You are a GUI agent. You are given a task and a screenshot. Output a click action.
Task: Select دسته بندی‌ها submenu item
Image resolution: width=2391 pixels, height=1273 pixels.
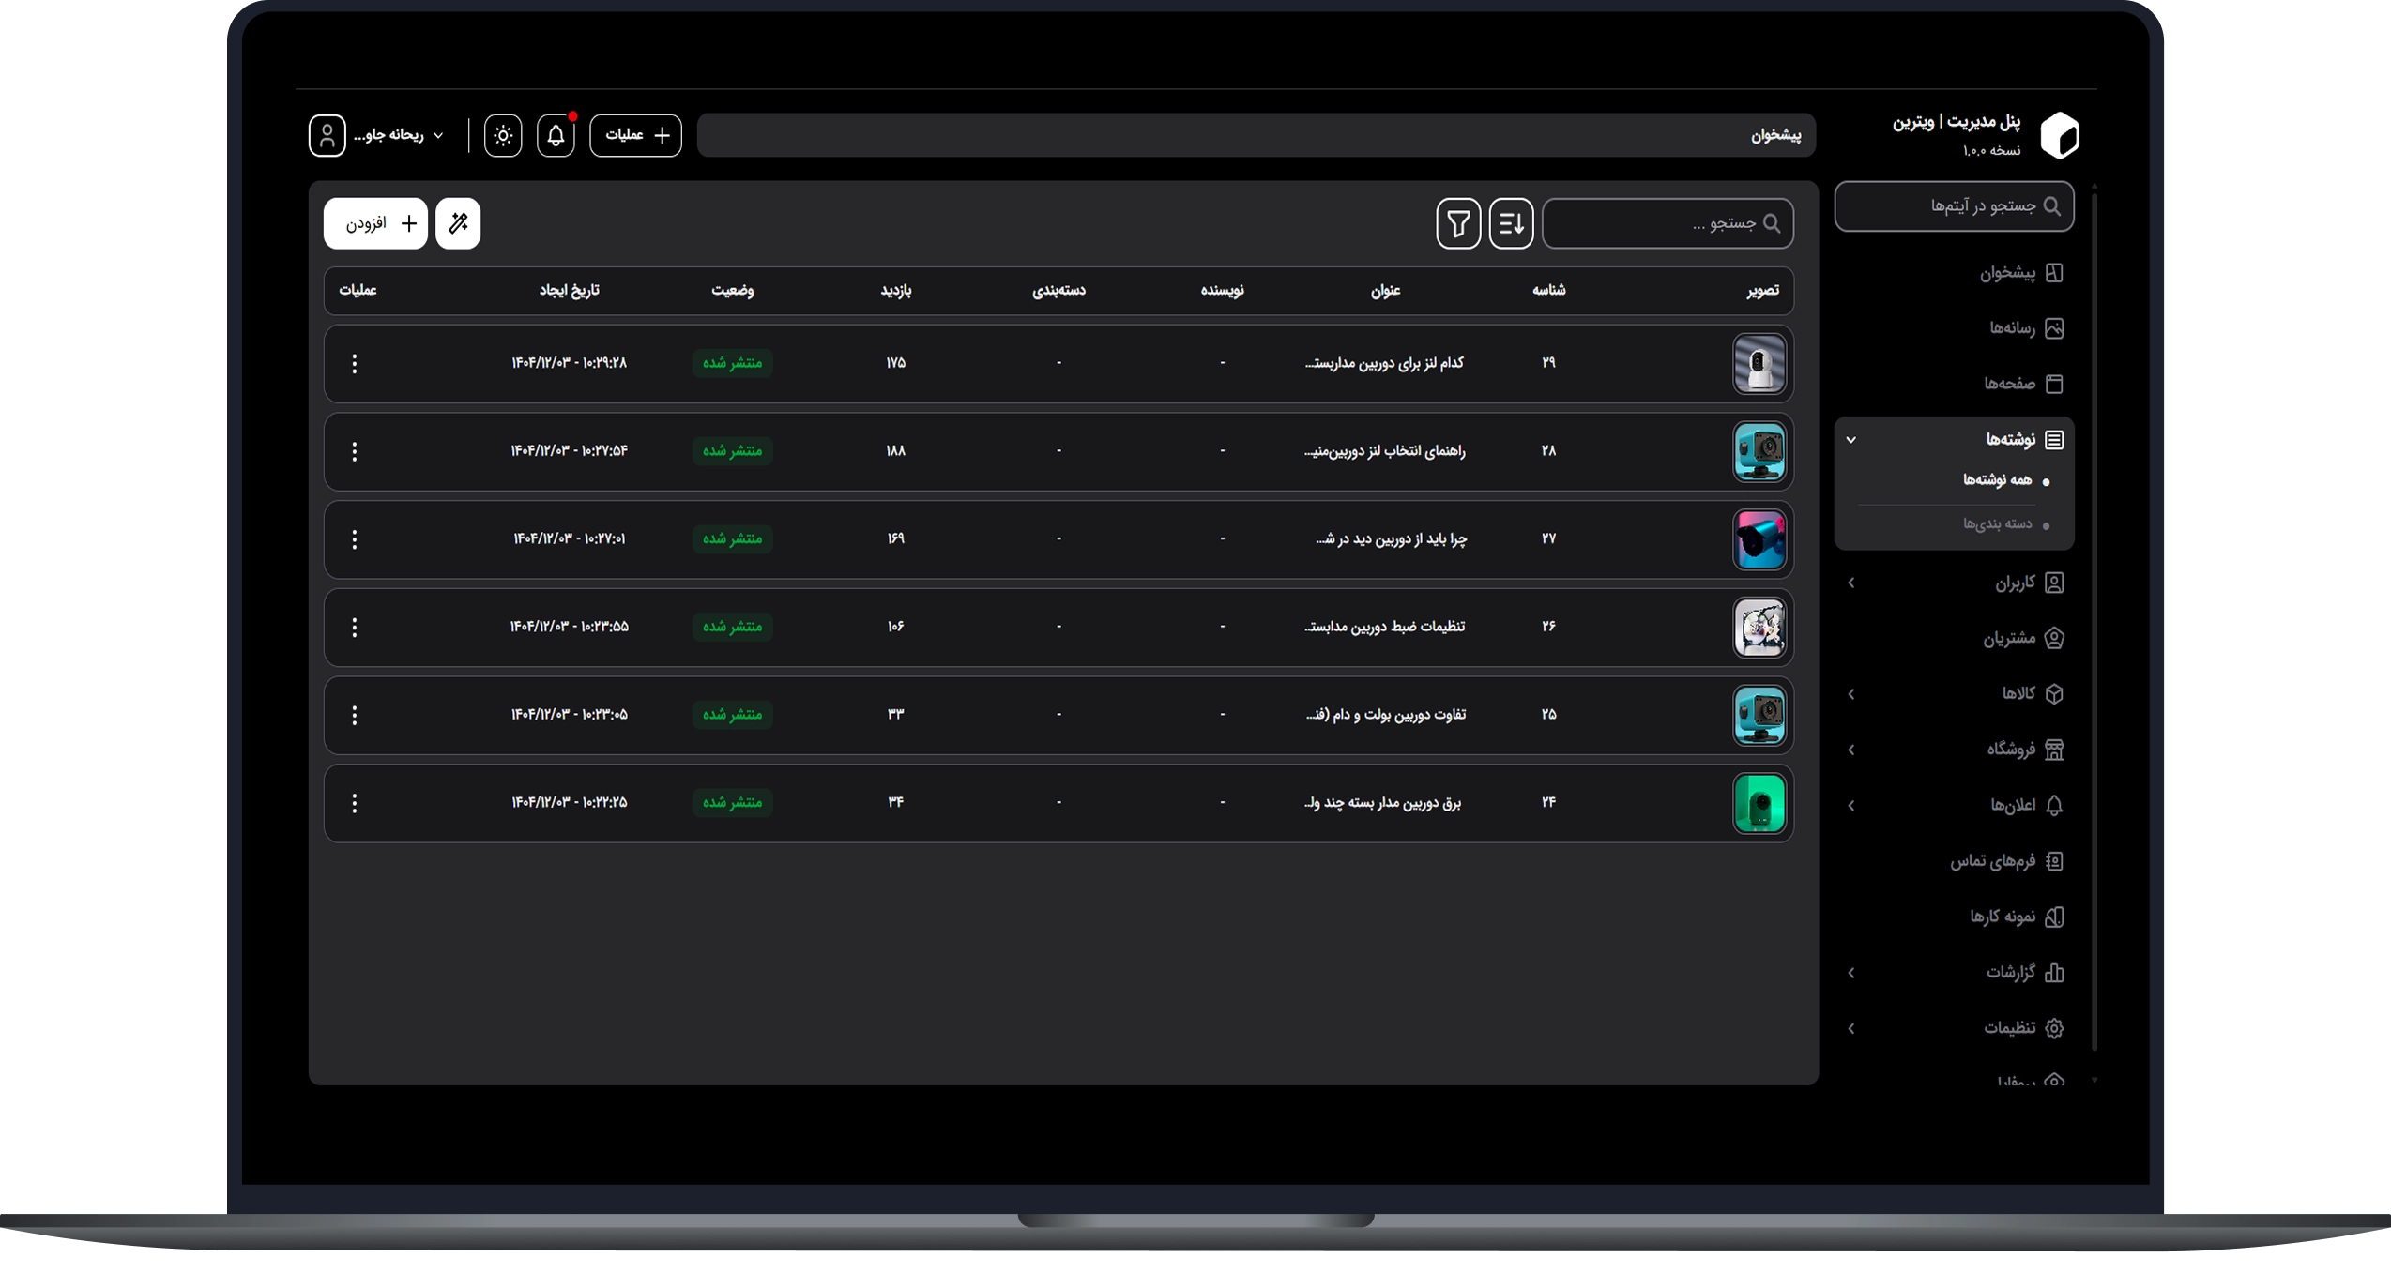pyautogui.click(x=1997, y=523)
